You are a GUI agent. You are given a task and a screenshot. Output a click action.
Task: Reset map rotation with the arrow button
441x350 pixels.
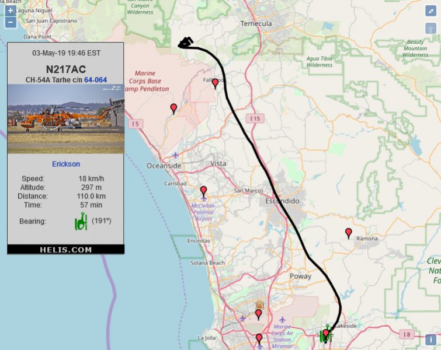[x=430, y=28]
